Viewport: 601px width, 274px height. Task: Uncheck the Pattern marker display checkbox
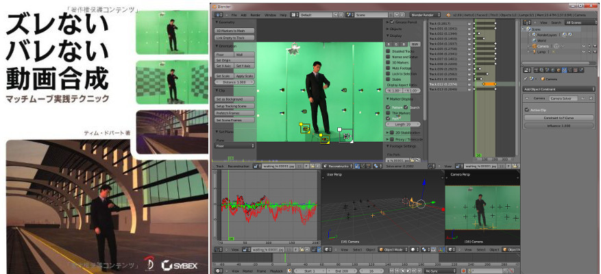pos(389,108)
